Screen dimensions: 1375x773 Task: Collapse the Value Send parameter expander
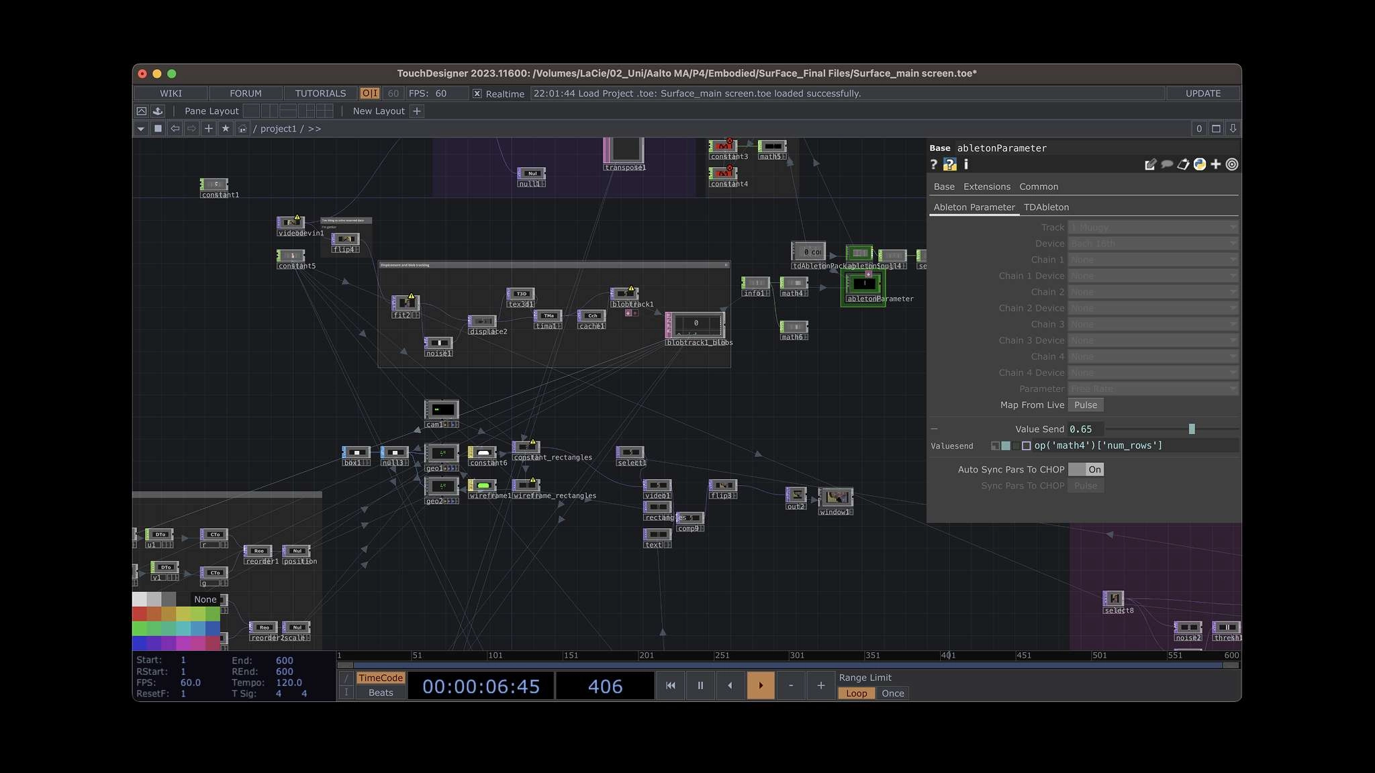coord(934,429)
